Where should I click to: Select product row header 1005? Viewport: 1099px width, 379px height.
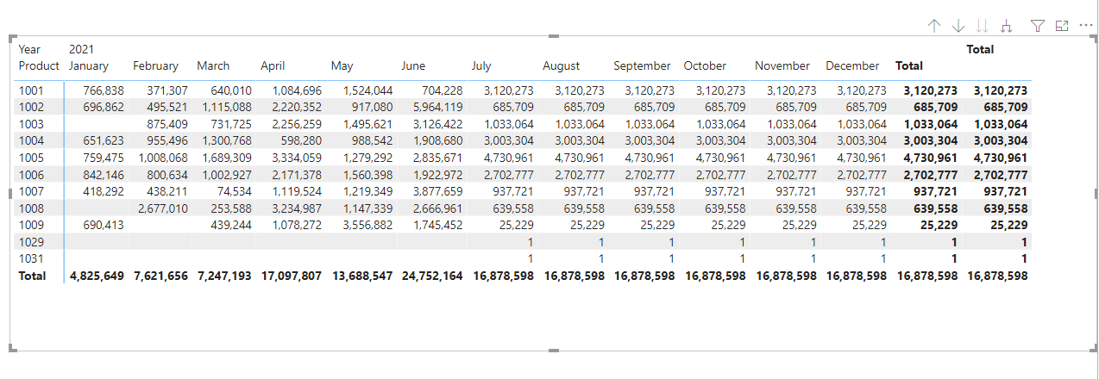point(30,158)
